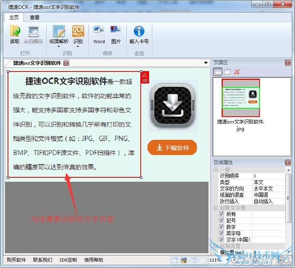The image size is (295, 268).
Task: Open the document tab list dropdown arrow
Action: (206, 63)
